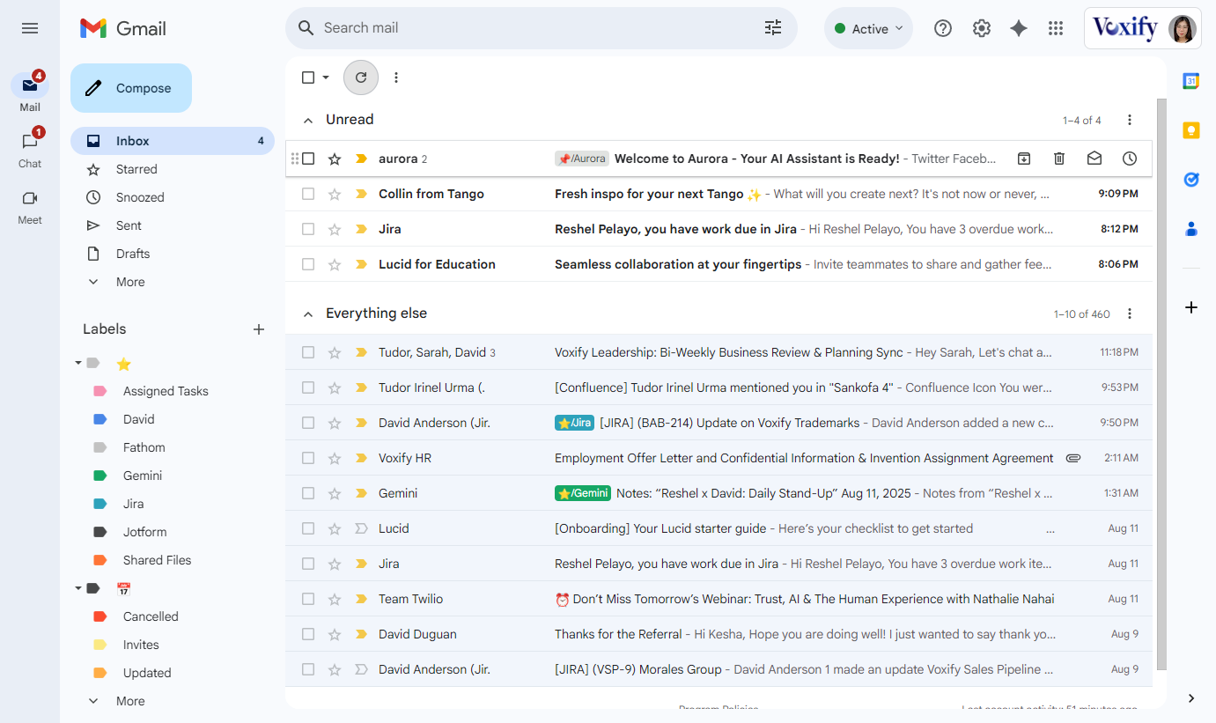
Task: Delete the aurora email with trash icon
Action: [1059, 159]
